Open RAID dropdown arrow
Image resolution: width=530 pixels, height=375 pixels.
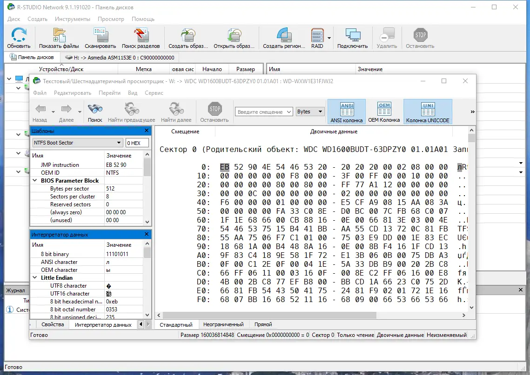329,38
